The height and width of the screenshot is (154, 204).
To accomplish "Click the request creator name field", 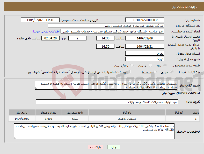I will click(112, 31).
